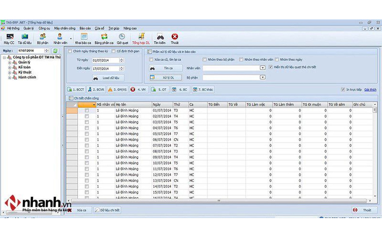
Task: Tick the checkbox in the 01/07/2014 row
Action: click(x=87, y=111)
